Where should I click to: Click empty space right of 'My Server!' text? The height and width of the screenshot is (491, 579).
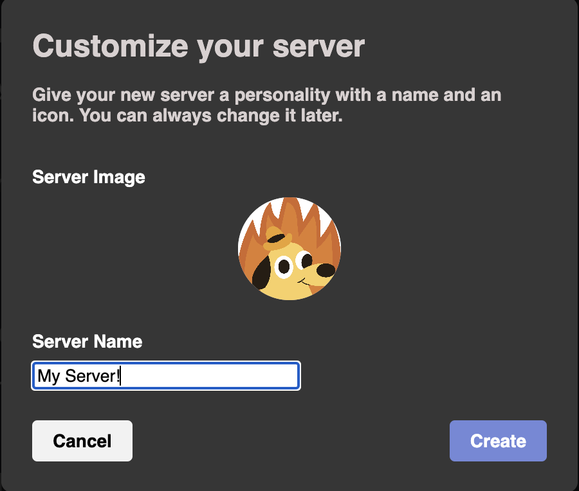[x=212, y=376]
